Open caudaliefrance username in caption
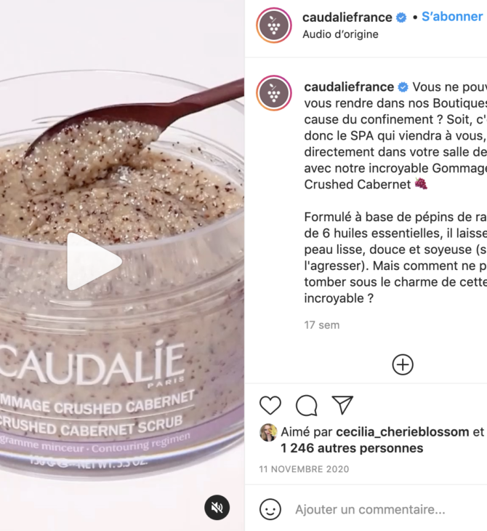This screenshot has height=531, width=487. [x=349, y=87]
